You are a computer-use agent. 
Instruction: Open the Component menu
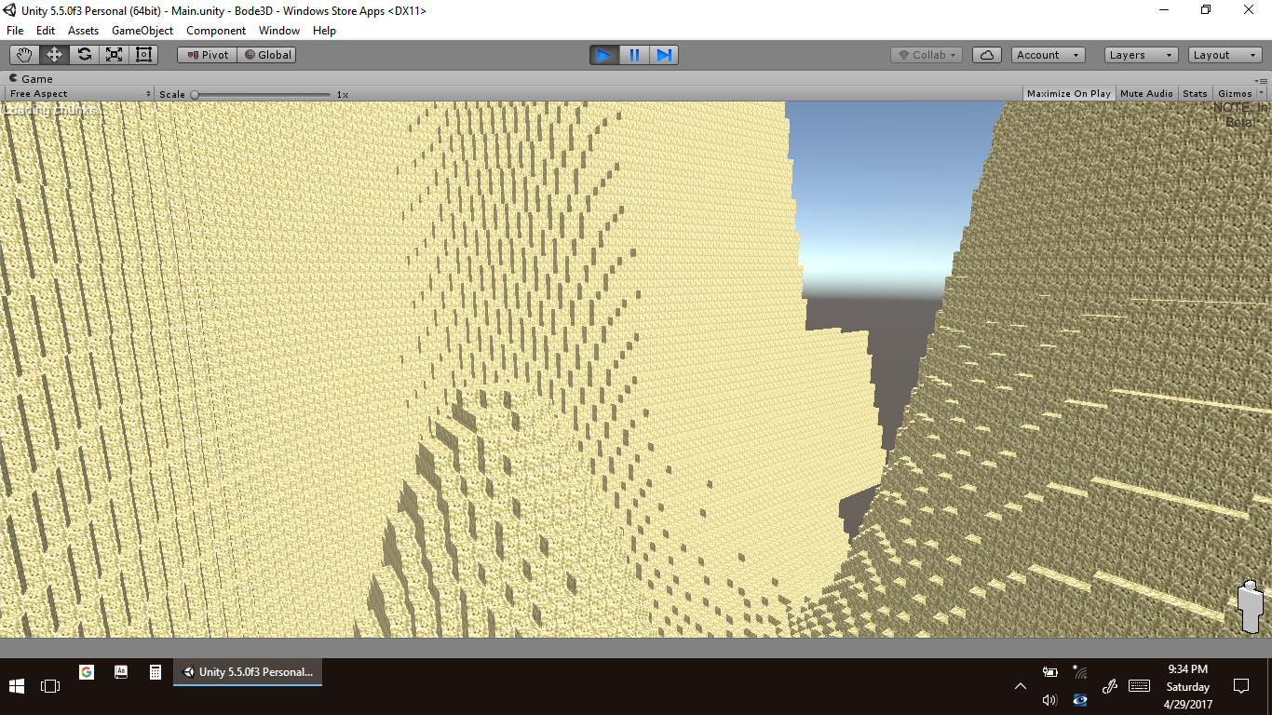(x=216, y=31)
